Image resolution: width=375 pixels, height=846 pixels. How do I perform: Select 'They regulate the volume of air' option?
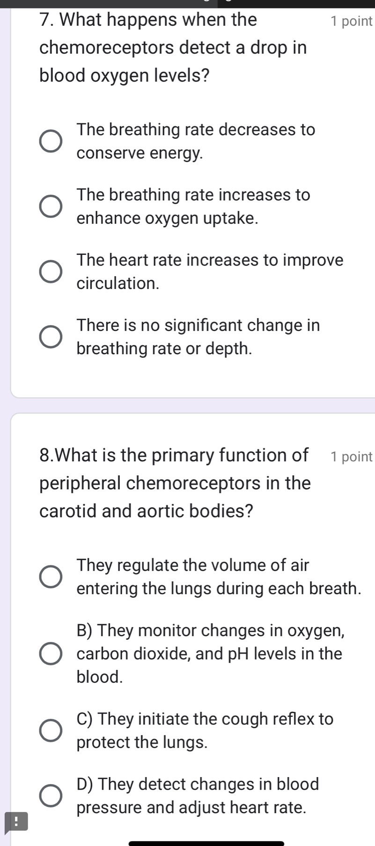pos(50,576)
